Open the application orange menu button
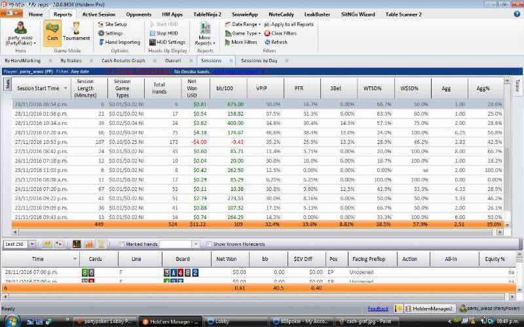This screenshot has width=524, height=327. 12,13
